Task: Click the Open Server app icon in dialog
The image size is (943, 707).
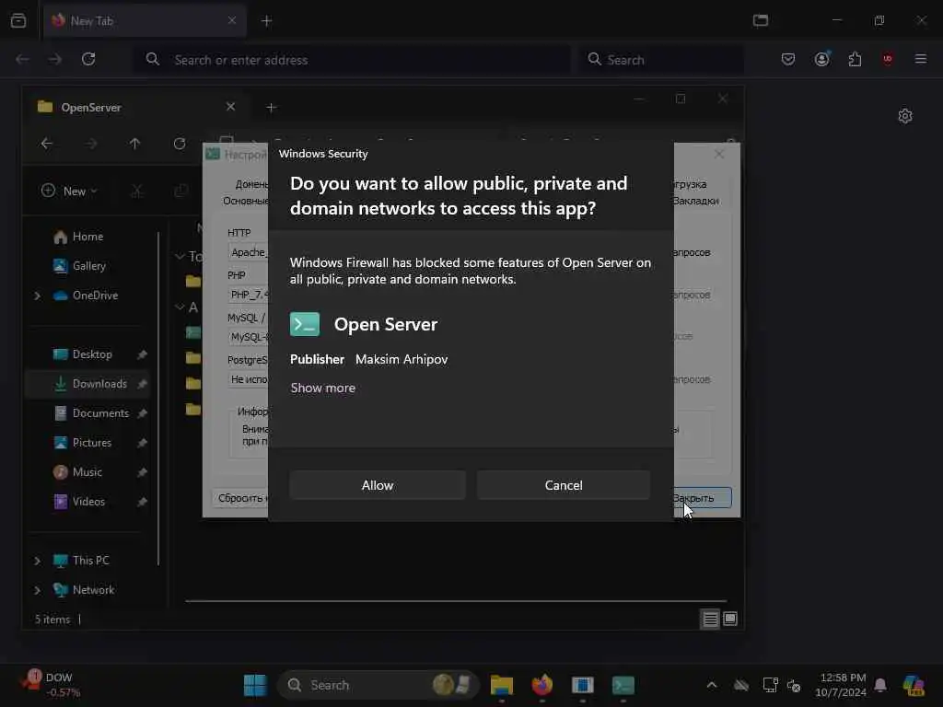Action: pyautogui.click(x=305, y=324)
